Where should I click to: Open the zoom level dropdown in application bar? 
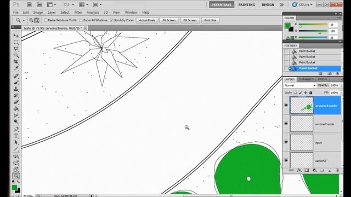tap(73, 4)
